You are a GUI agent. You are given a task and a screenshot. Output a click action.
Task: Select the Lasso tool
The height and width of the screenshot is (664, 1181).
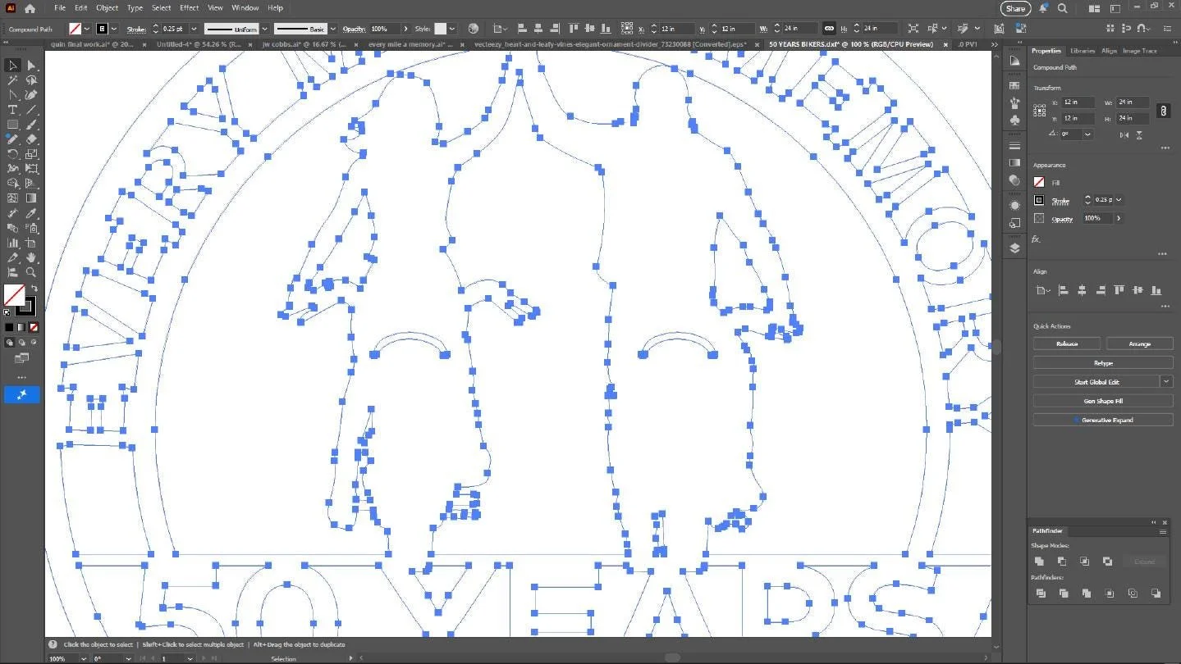tap(31, 80)
